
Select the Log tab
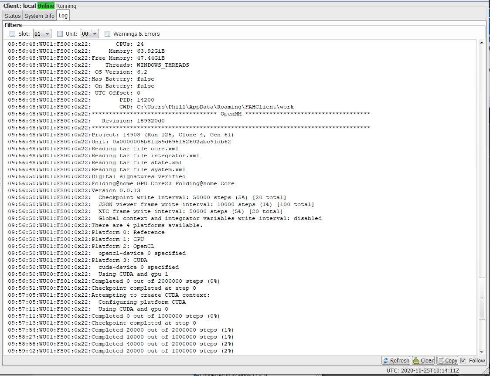coord(63,15)
